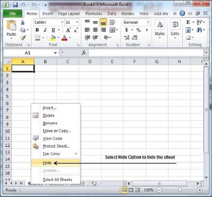This screenshot has width=212, height=197.
Task: Align text right
Action: coord(103,30)
